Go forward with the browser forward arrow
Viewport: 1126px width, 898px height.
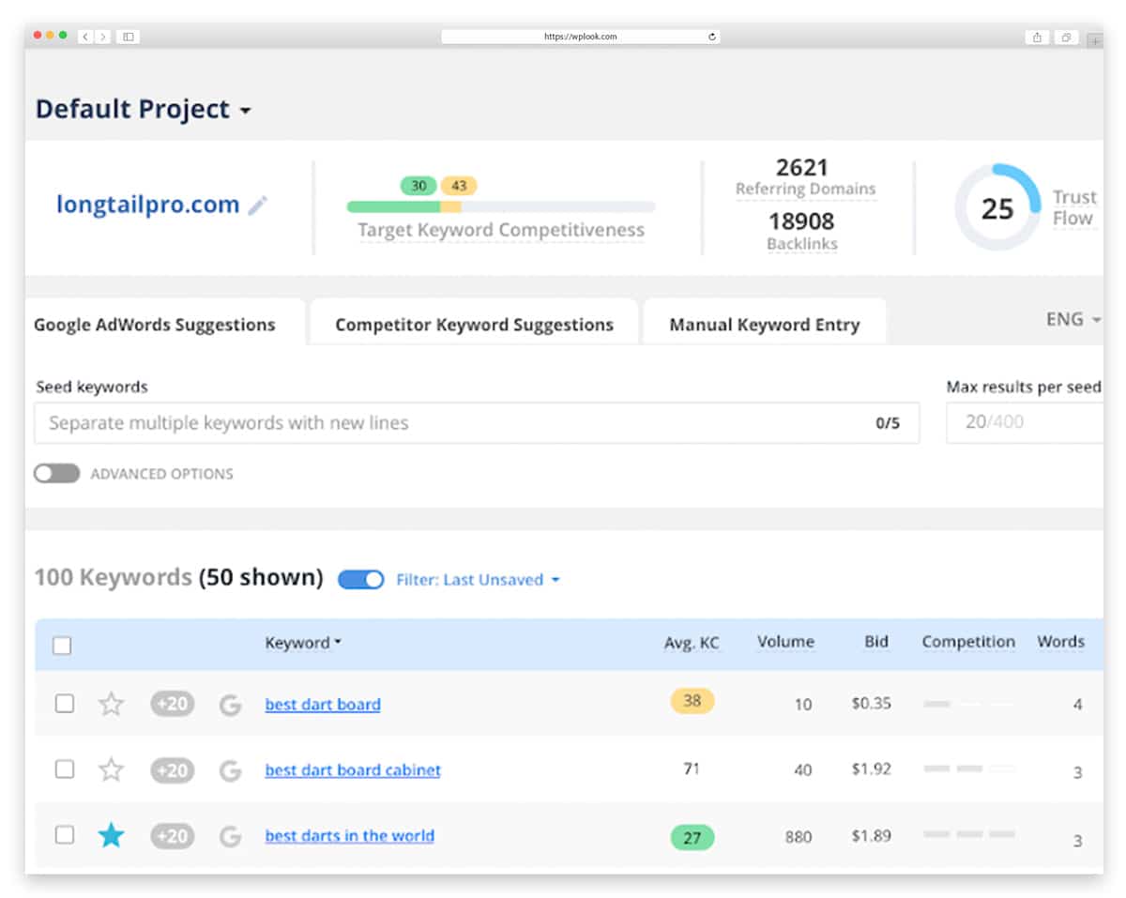point(102,37)
